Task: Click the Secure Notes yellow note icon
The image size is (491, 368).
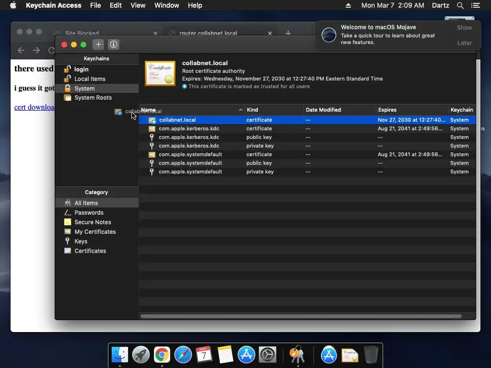Action: [67, 222]
